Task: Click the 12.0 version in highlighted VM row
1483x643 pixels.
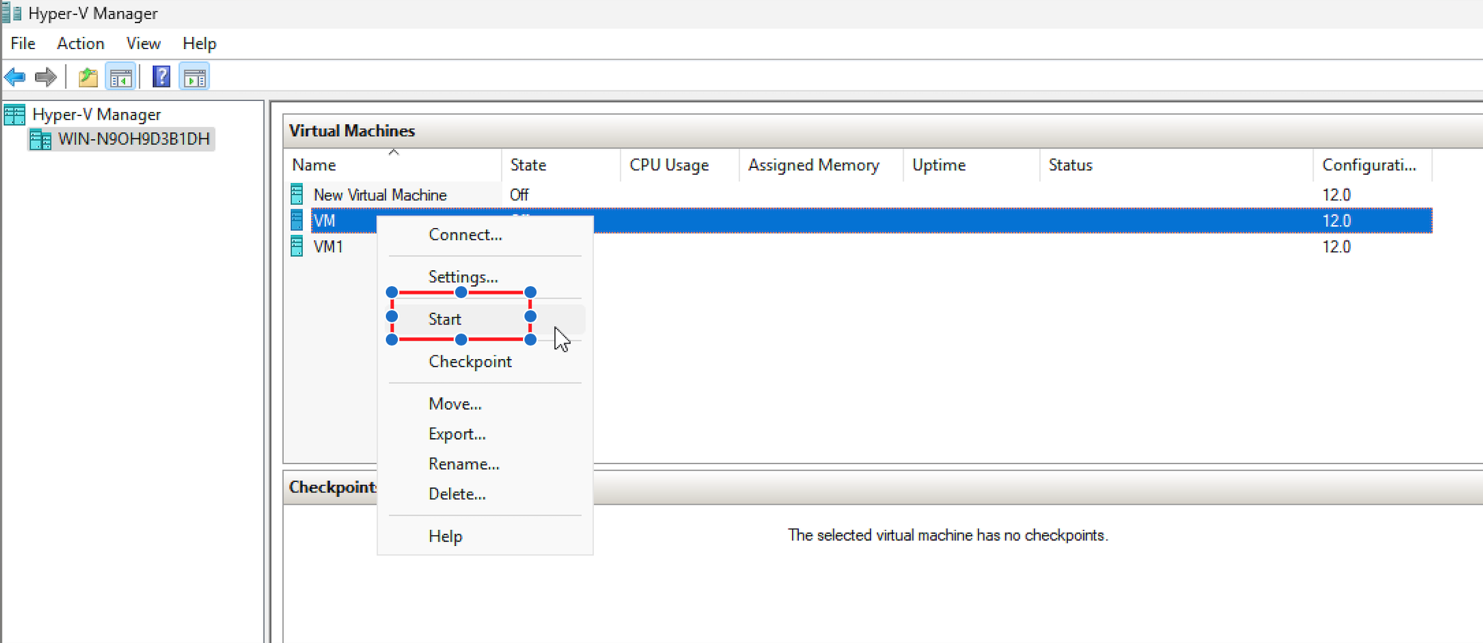Action: (1336, 221)
